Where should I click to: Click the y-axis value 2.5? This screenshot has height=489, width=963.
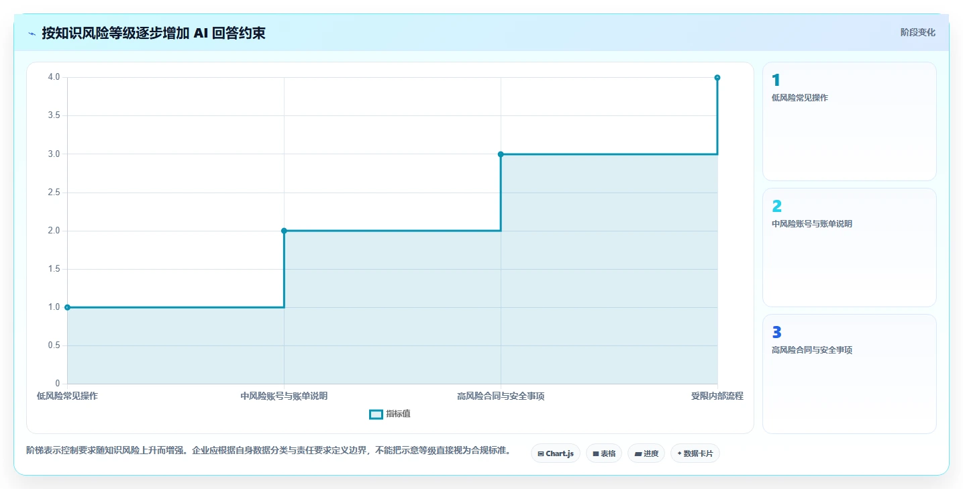[x=54, y=193]
